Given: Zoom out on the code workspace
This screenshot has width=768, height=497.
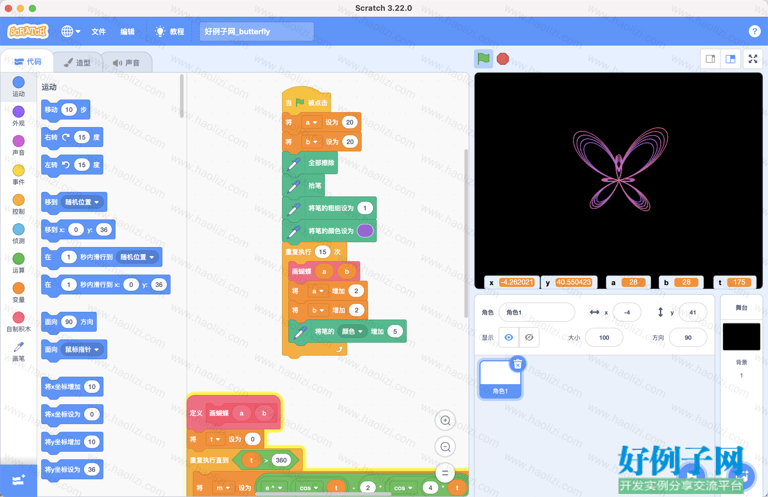Looking at the screenshot, I should [x=445, y=447].
